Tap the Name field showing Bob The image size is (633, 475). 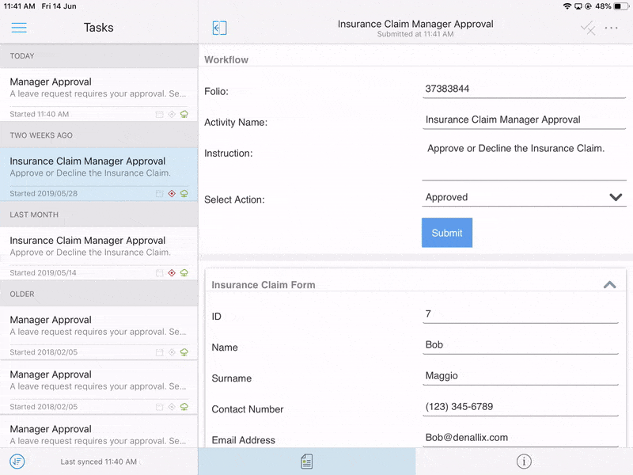coord(521,345)
